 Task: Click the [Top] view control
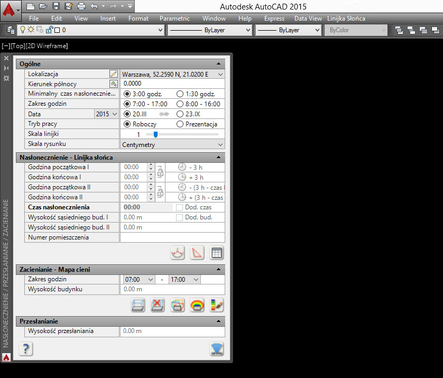click(x=18, y=46)
